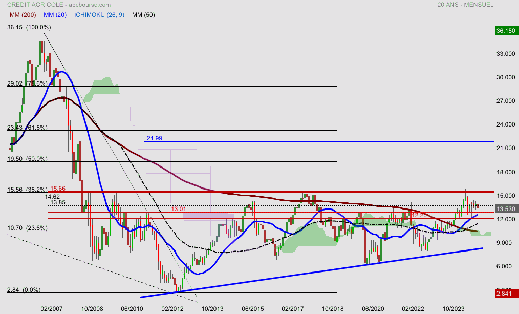Click the red 13.01 support zone label
The image size is (519, 314).
(178, 209)
